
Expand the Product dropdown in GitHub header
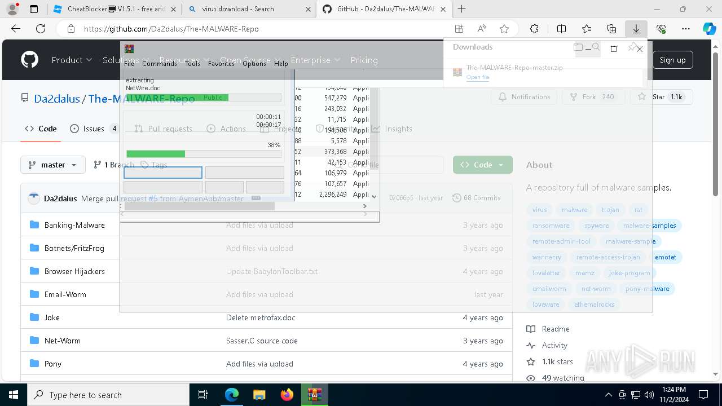click(72, 60)
